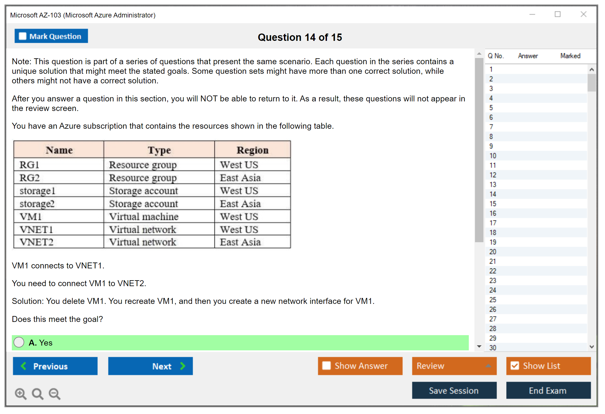Image resolution: width=605 pixels, height=414 pixels.
Task: Tick the Mark Question checkbox
Action: [x=23, y=36]
